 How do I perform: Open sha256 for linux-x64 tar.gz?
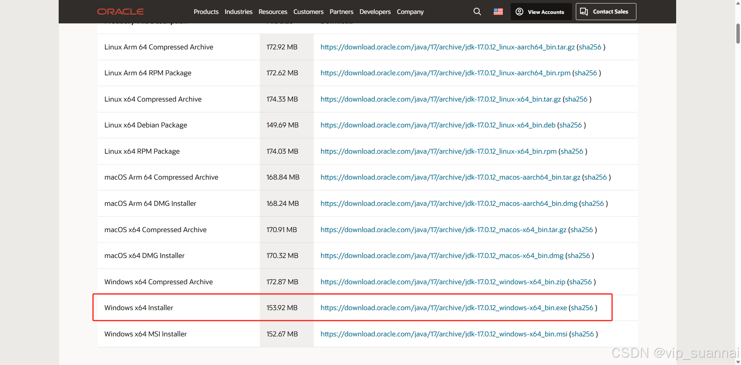[576, 99]
